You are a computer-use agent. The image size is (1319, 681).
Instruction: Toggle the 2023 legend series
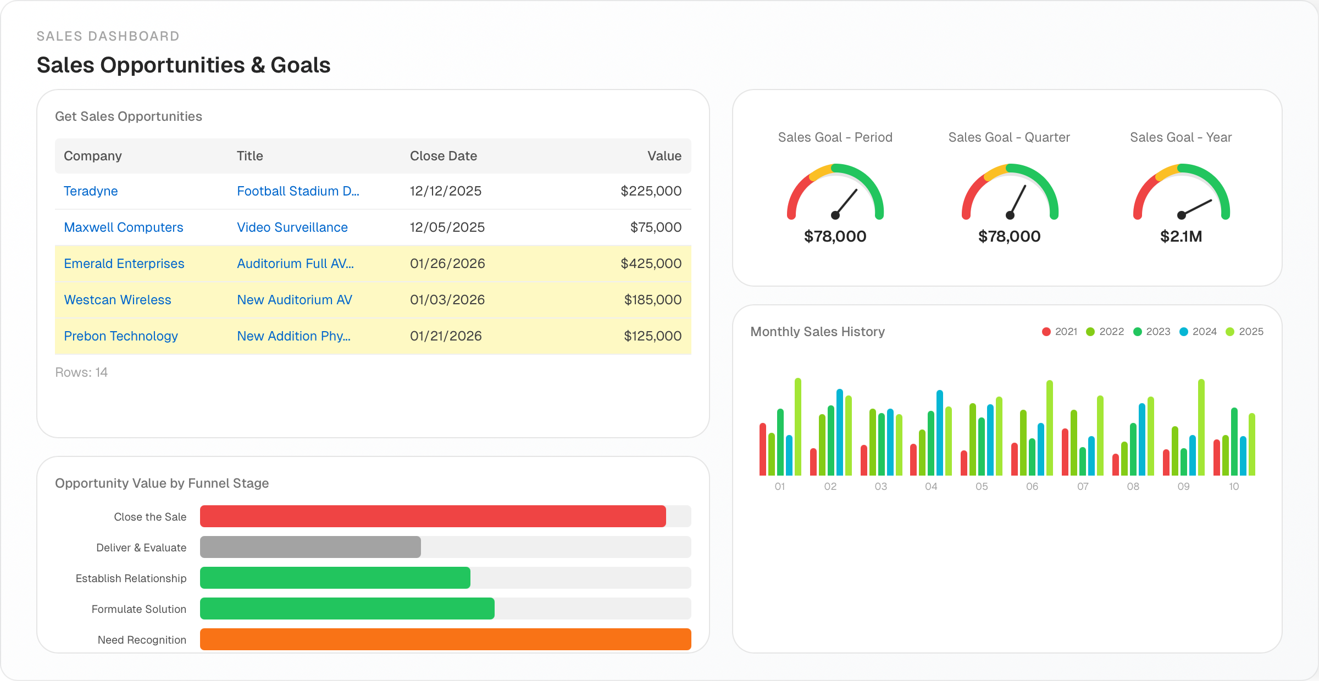click(x=1151, y=332)
